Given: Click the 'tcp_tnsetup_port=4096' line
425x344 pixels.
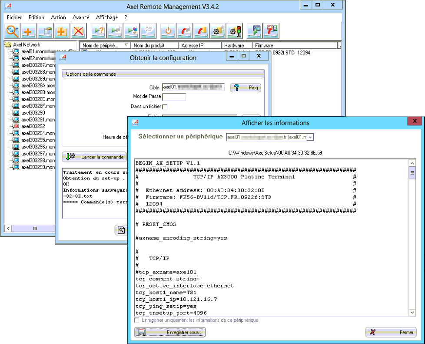Looking at the screenshot, I should tap(171, 313).
